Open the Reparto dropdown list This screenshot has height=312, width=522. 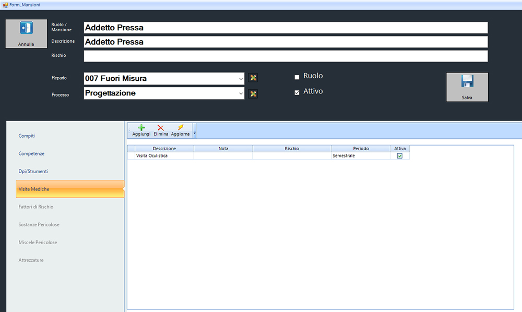pyautogui.click(x=241, y=79)
